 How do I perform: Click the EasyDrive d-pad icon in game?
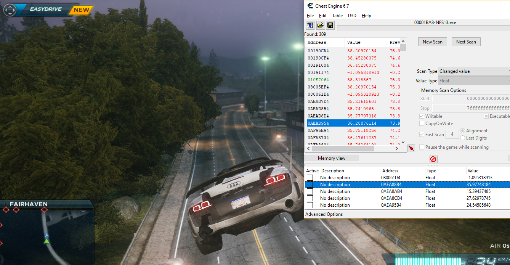10,10
